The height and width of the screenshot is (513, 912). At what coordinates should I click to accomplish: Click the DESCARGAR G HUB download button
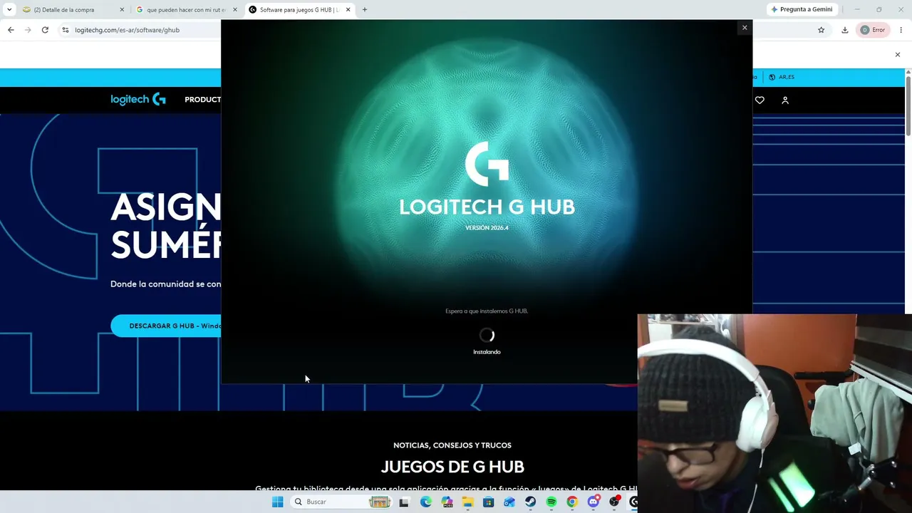[166, 326]
